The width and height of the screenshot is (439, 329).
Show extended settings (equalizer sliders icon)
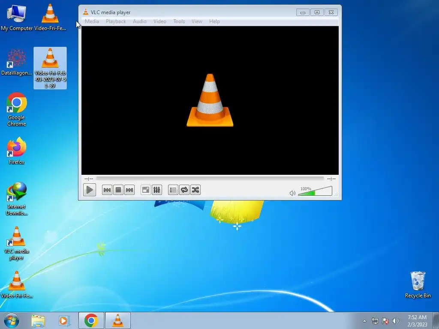click(x=157, y=190)
